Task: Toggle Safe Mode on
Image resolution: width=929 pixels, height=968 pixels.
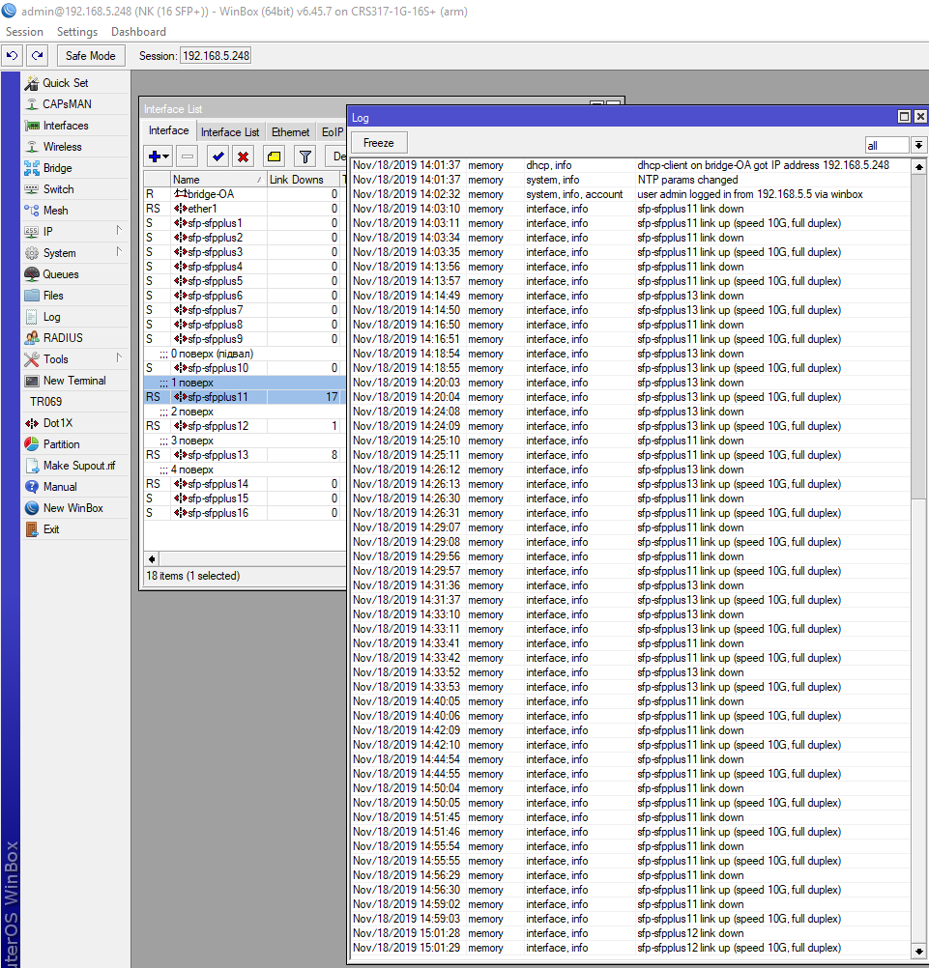Action: (x=90, y=56)
